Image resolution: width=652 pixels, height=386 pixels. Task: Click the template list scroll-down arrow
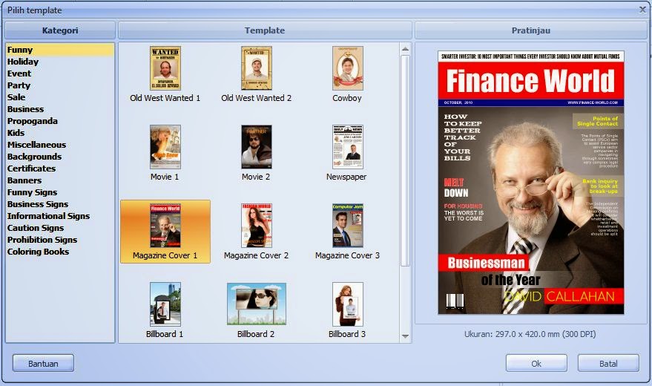406,336
